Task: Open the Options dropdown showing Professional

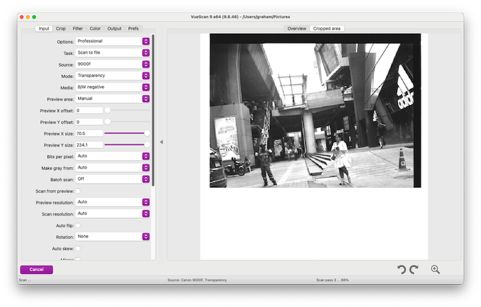Action: coord(113,41)
